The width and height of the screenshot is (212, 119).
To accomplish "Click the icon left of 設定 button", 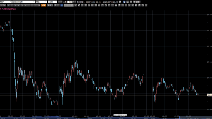I will coord(131,2).
